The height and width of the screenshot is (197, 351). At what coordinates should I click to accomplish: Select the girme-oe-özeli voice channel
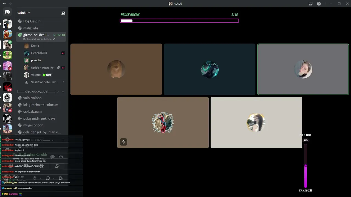coord(41,37)
